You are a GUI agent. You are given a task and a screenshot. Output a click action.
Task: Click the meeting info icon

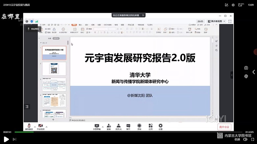coord(27,21)
